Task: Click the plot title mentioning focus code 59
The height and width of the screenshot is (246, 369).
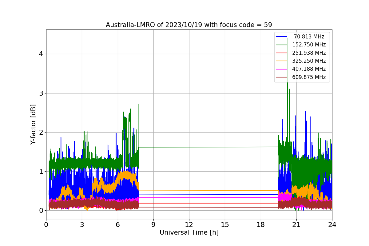Action: click(x=189, y=25)
